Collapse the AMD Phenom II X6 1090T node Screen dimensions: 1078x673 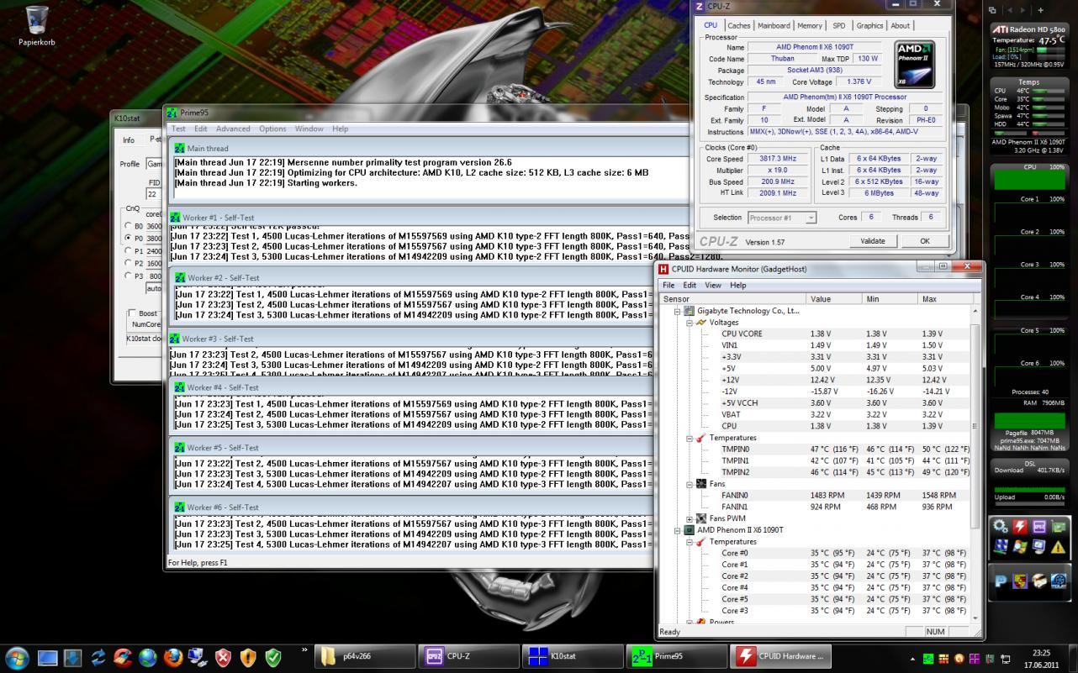pos(678,530)
